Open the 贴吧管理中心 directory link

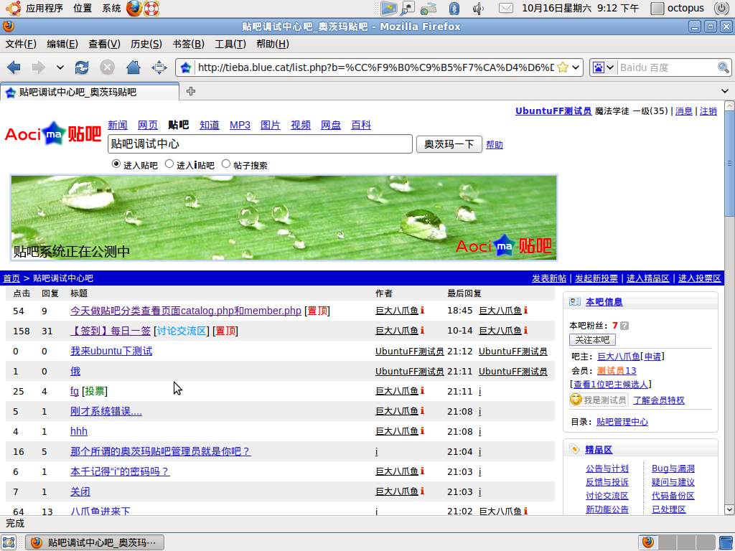click(622, 422)
